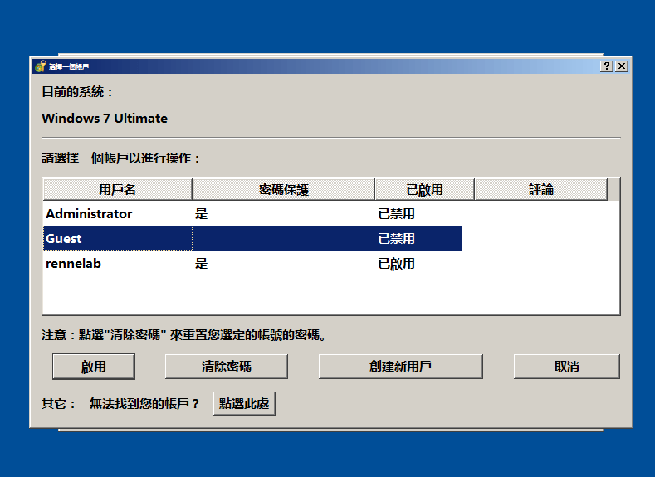Click the ? help button in title bar
The image size is (655, 477).
607,66
